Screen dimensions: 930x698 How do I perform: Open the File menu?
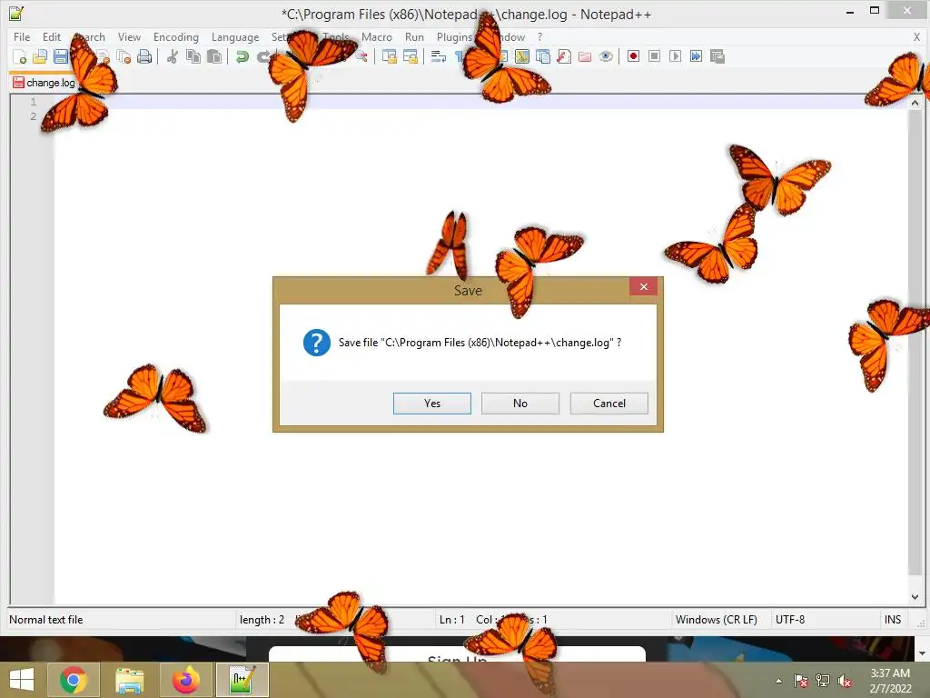click(22, 36)
